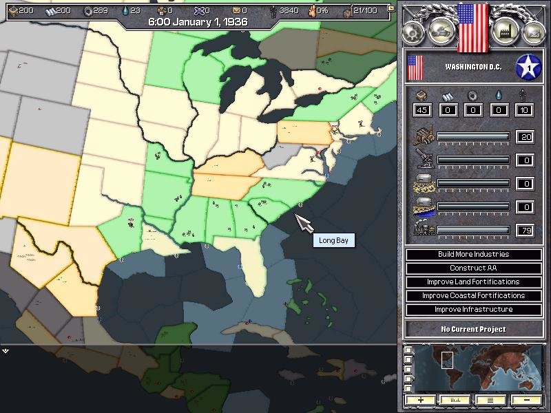
Task: Toggle the fourth minimap filter checkbox
Action: pyautogui.click(x=408, y=379)
